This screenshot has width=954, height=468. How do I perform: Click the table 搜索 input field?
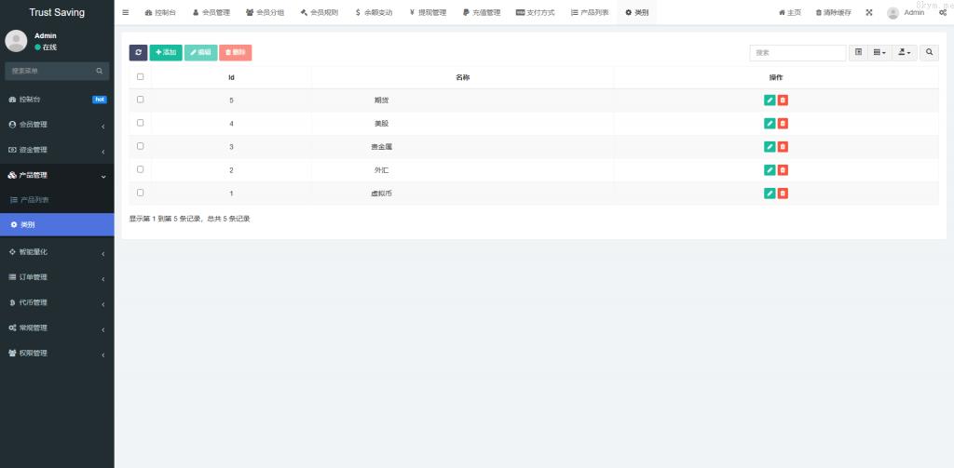tap(797, 53)
